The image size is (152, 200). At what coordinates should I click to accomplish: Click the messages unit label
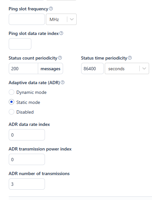(x=50, y=69)
